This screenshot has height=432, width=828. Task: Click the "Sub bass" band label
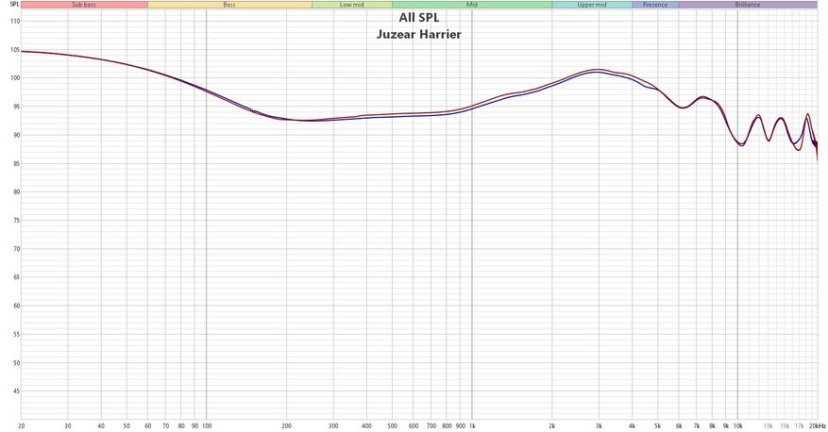click(84, 5)
